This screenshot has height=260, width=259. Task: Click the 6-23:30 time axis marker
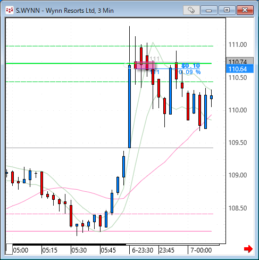143,250
